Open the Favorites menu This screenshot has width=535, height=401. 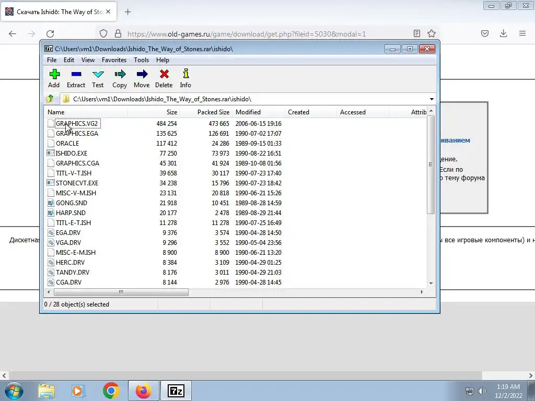tap(114, 60)
